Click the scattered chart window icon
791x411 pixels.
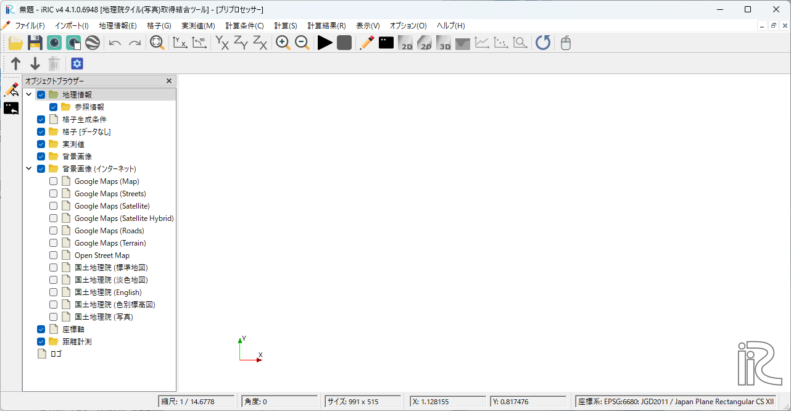[x=501, y=43]
